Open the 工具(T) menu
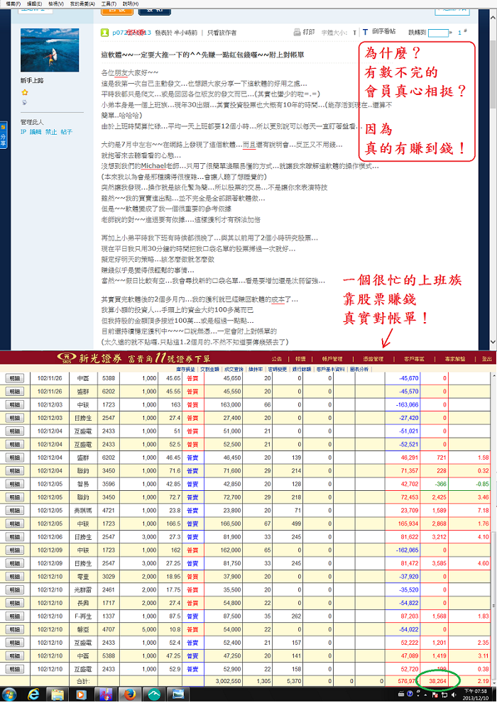 click(x=109, y=4)
